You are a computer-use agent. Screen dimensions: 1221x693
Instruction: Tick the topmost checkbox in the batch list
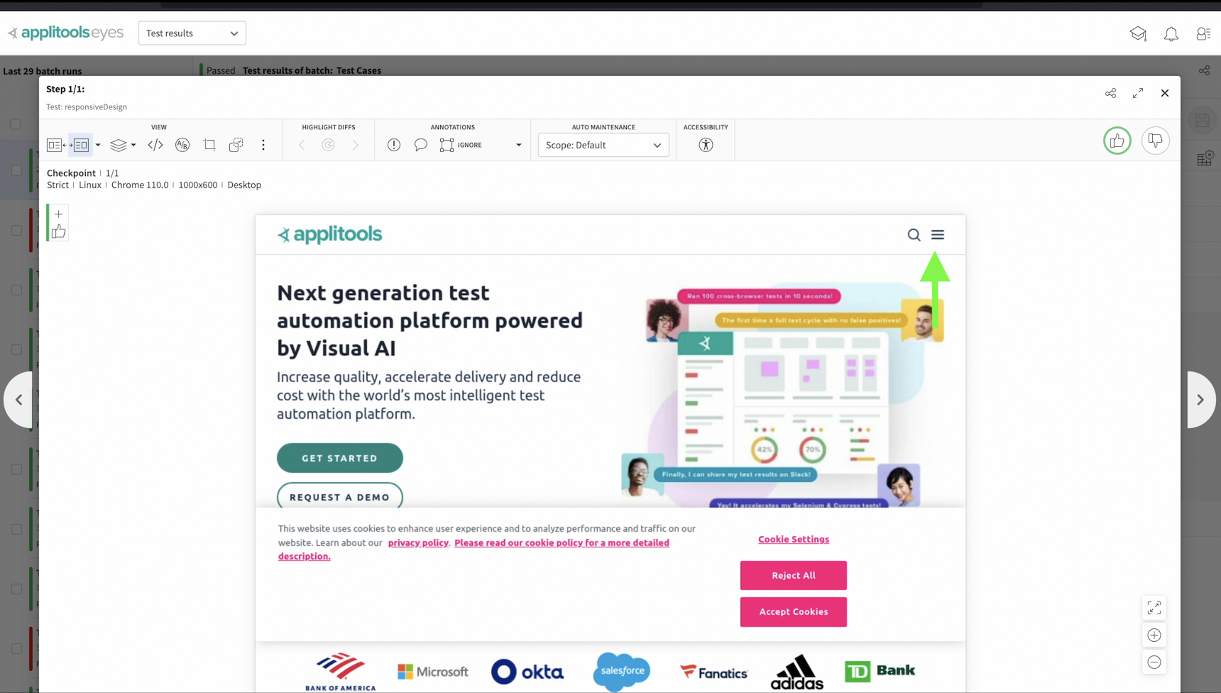(15, 124)
